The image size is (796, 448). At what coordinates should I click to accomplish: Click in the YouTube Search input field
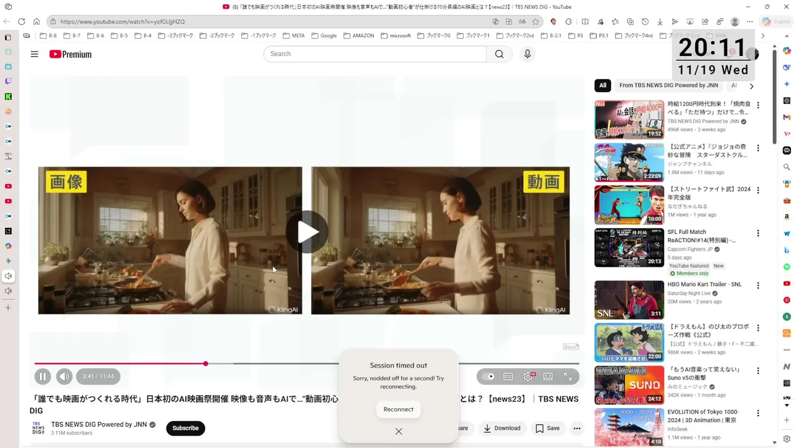[x=375, y=54]
